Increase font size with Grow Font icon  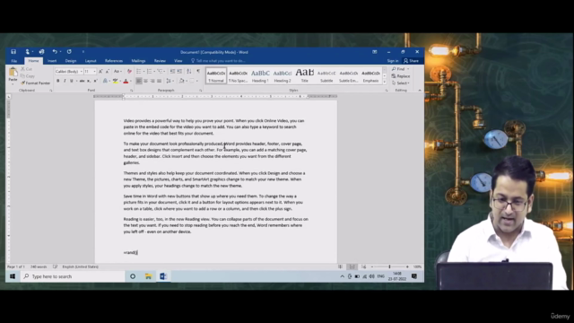click(100, 72)
